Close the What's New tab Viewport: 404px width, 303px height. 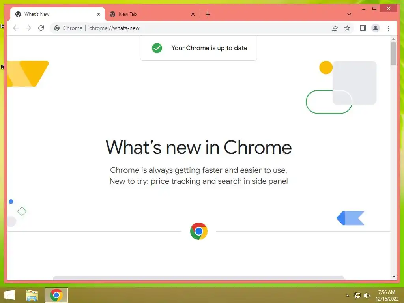(98, 14)
